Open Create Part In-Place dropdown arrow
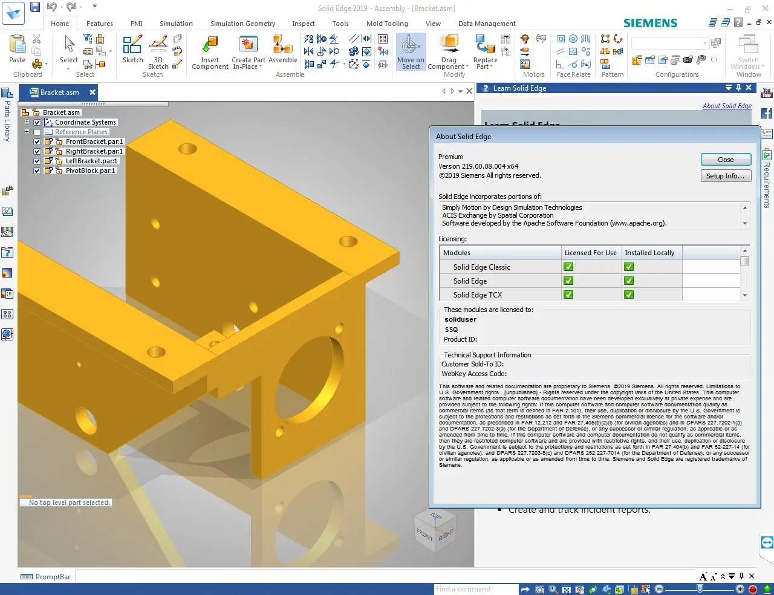Screen dimensions: 774x595 click(261, 67)
